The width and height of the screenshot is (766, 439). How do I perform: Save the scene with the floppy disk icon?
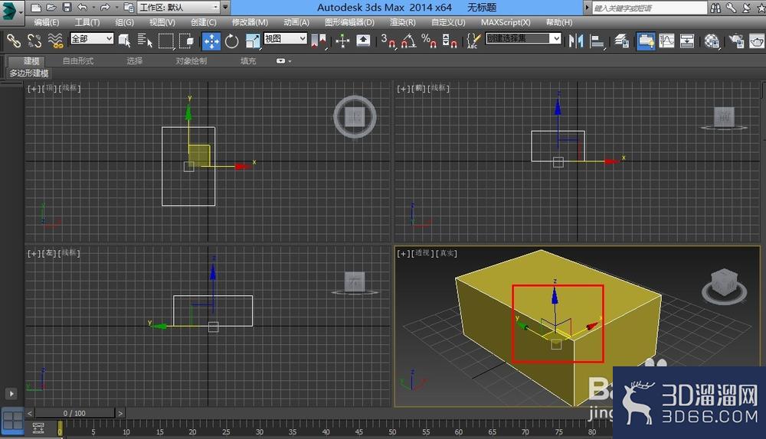coord(67,8)
